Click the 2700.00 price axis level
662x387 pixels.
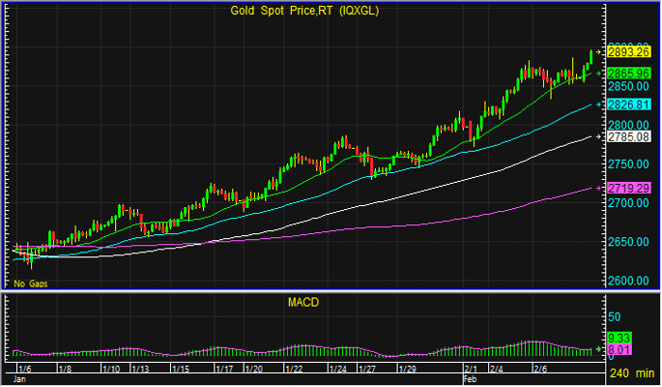(626, 203)
